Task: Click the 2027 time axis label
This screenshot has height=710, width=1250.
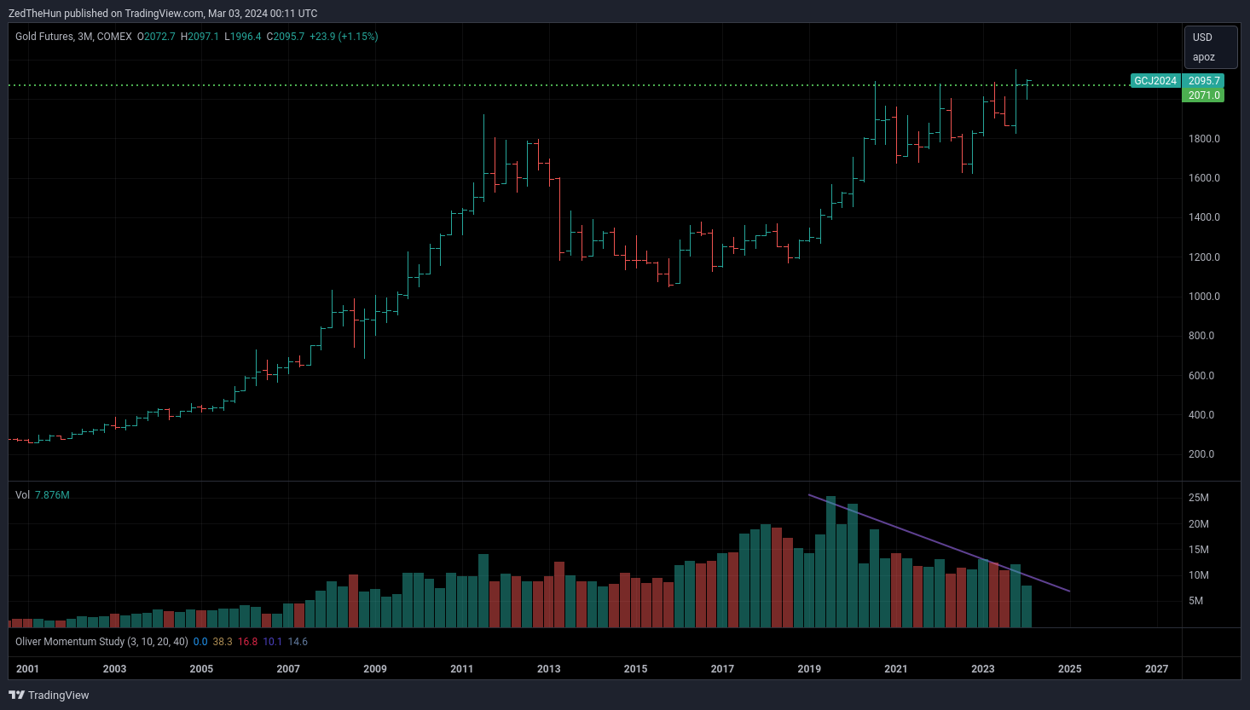Action: 1156,669
